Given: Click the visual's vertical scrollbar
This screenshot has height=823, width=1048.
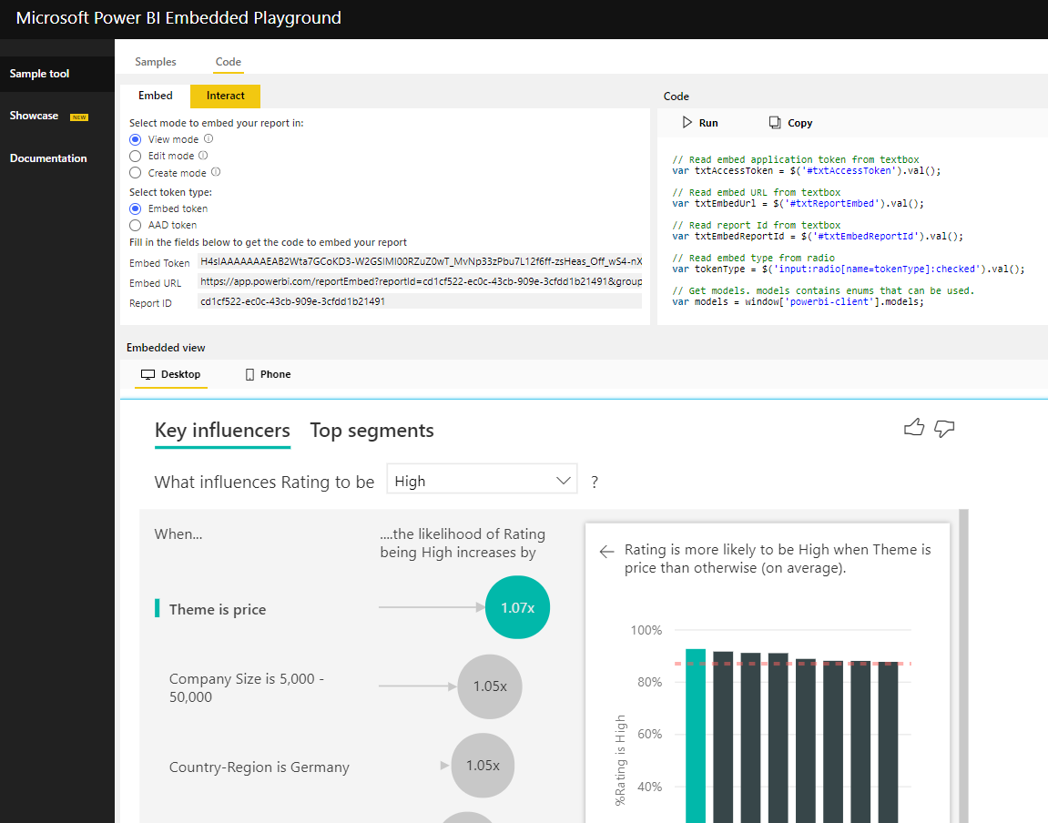Looking at the screenshot, I should point(964,666).
